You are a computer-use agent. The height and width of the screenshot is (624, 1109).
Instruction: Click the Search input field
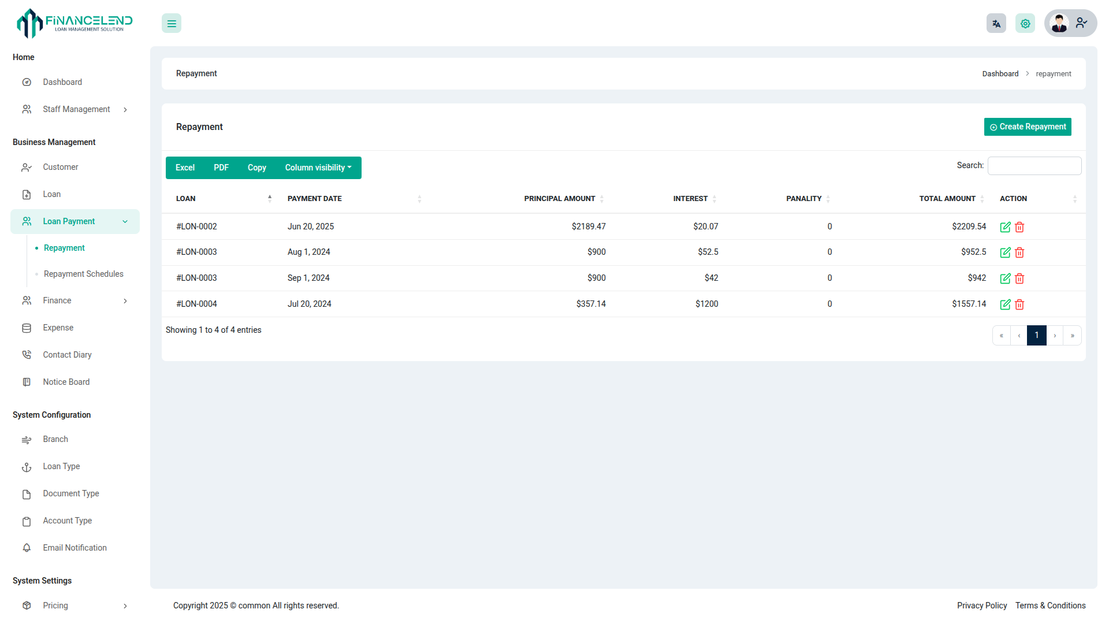(x=1034, y=166)
